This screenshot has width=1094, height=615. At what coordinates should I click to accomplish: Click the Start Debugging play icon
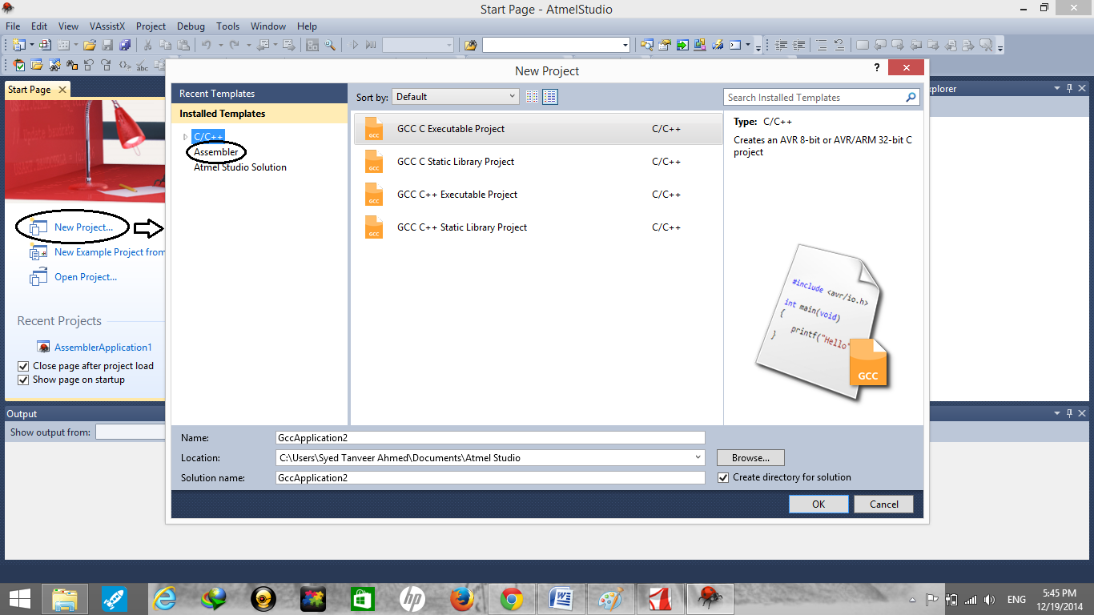354,45
